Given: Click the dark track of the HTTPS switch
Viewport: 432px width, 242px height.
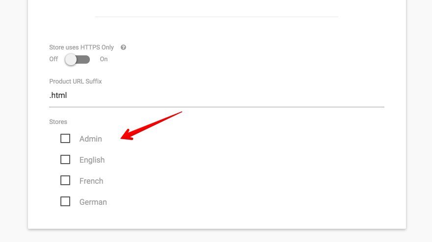Looking at the screenshot, I should (84, 59).
